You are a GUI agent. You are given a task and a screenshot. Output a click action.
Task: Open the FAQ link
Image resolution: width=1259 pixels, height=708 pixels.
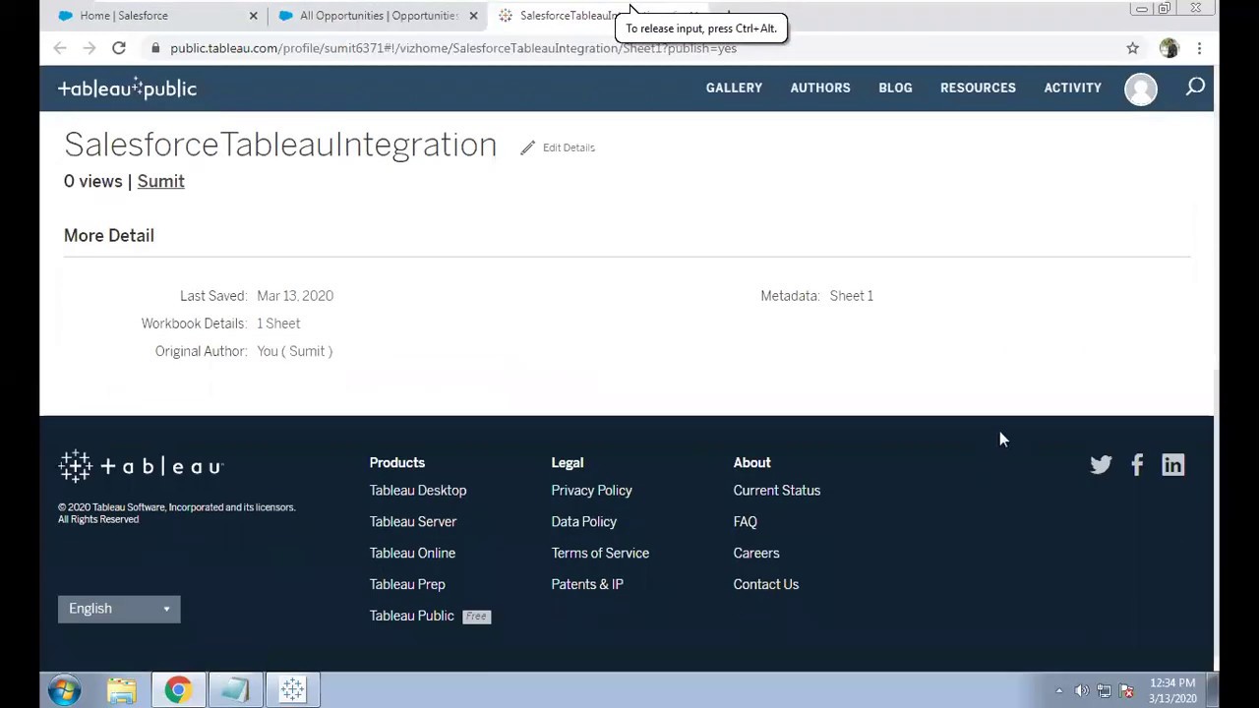point(746,522)
